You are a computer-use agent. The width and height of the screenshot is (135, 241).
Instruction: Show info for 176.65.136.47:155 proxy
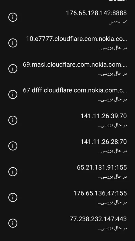point(13,197)
